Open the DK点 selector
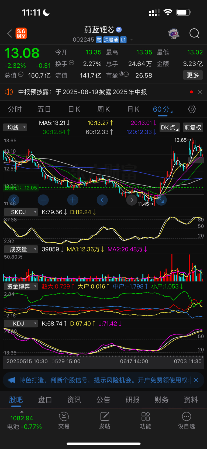207x449 pixels. click(x=170, y=127)
